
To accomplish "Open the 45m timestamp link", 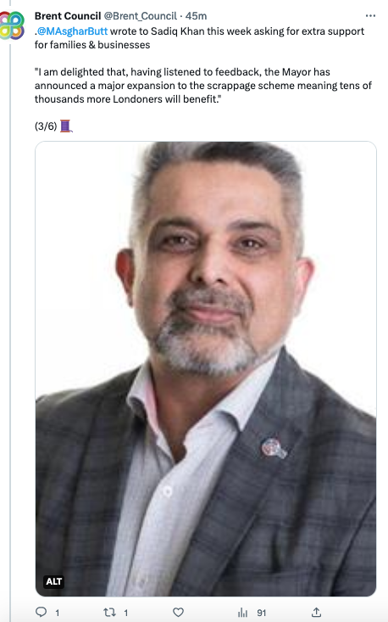I will pos(196,16).
